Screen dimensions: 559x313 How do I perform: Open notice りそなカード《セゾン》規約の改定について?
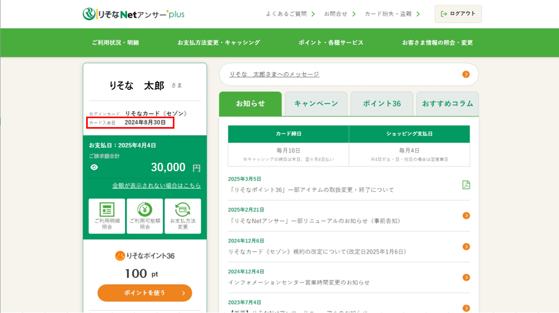[x=317, y=252]
